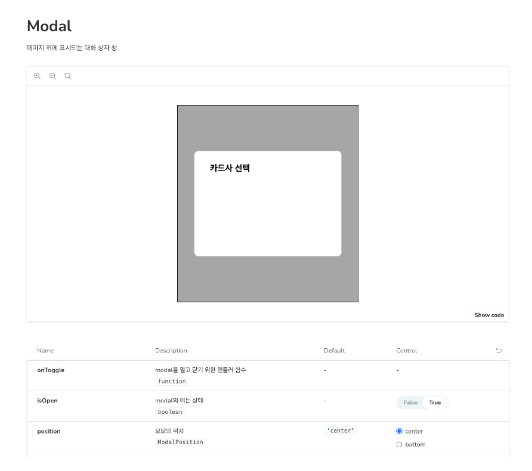Click the isOpen prop name
The height and width of the screenshot is (471, 532).
(47, 401)
